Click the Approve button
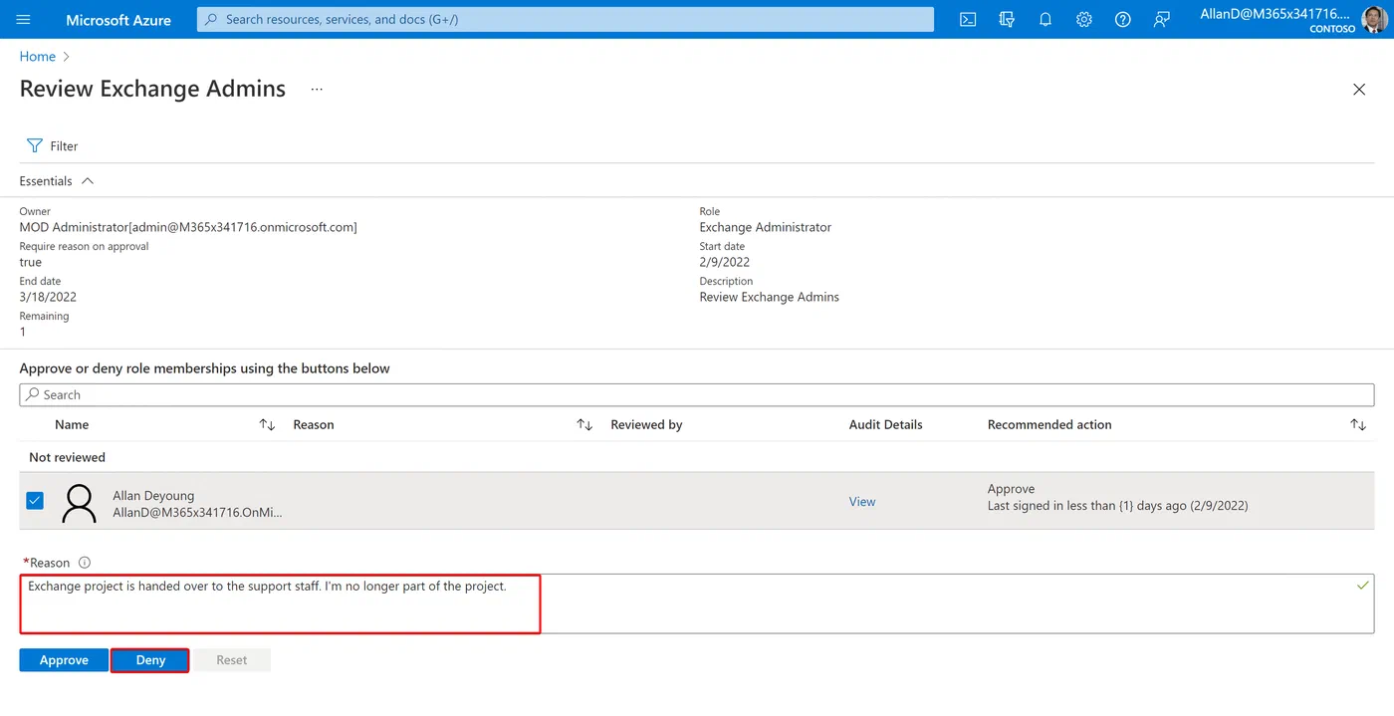 coord(64,660)
